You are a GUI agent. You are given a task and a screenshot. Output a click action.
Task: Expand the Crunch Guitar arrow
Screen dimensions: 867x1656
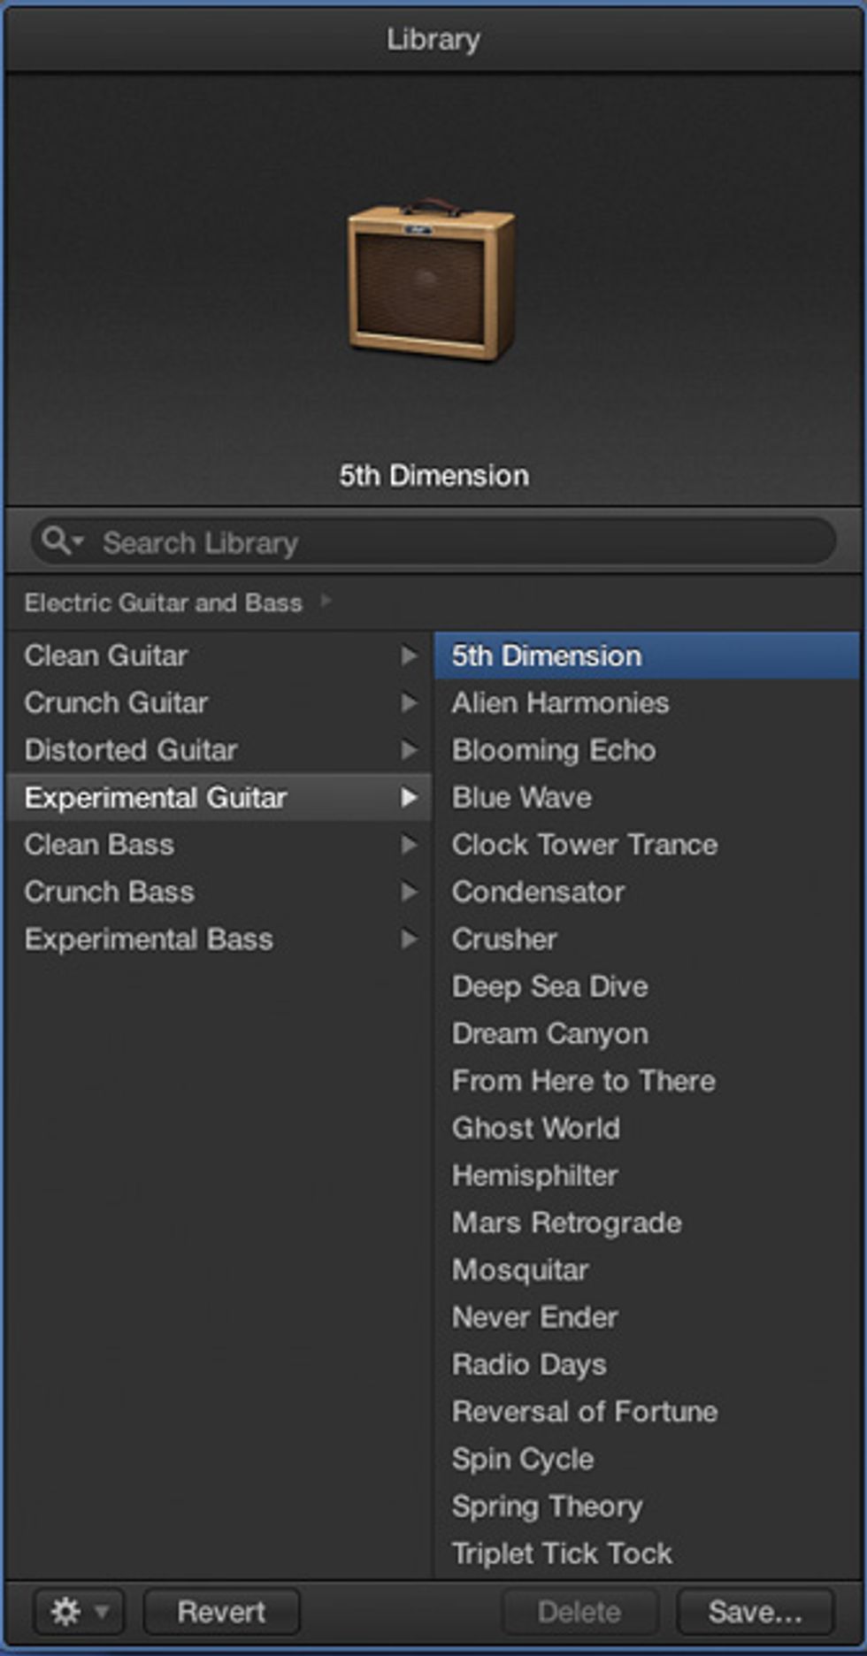tap(408, 702)
